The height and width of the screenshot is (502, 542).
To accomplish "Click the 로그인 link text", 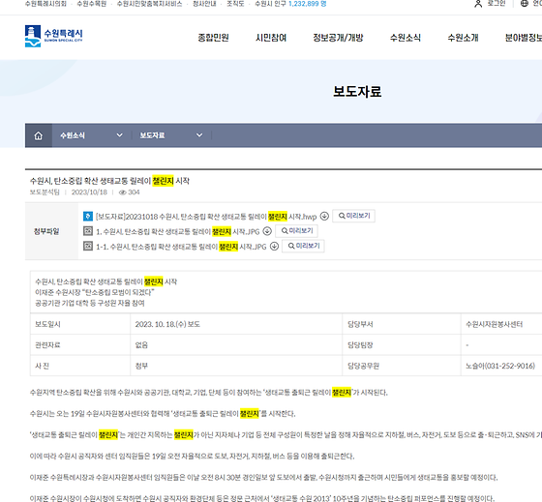I will pos(497,4).
